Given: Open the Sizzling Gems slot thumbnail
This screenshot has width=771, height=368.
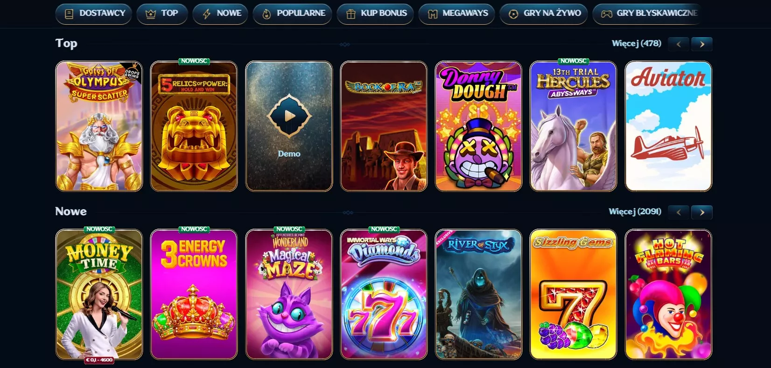Looking at the screenshot, I should [x=574, y=294].
